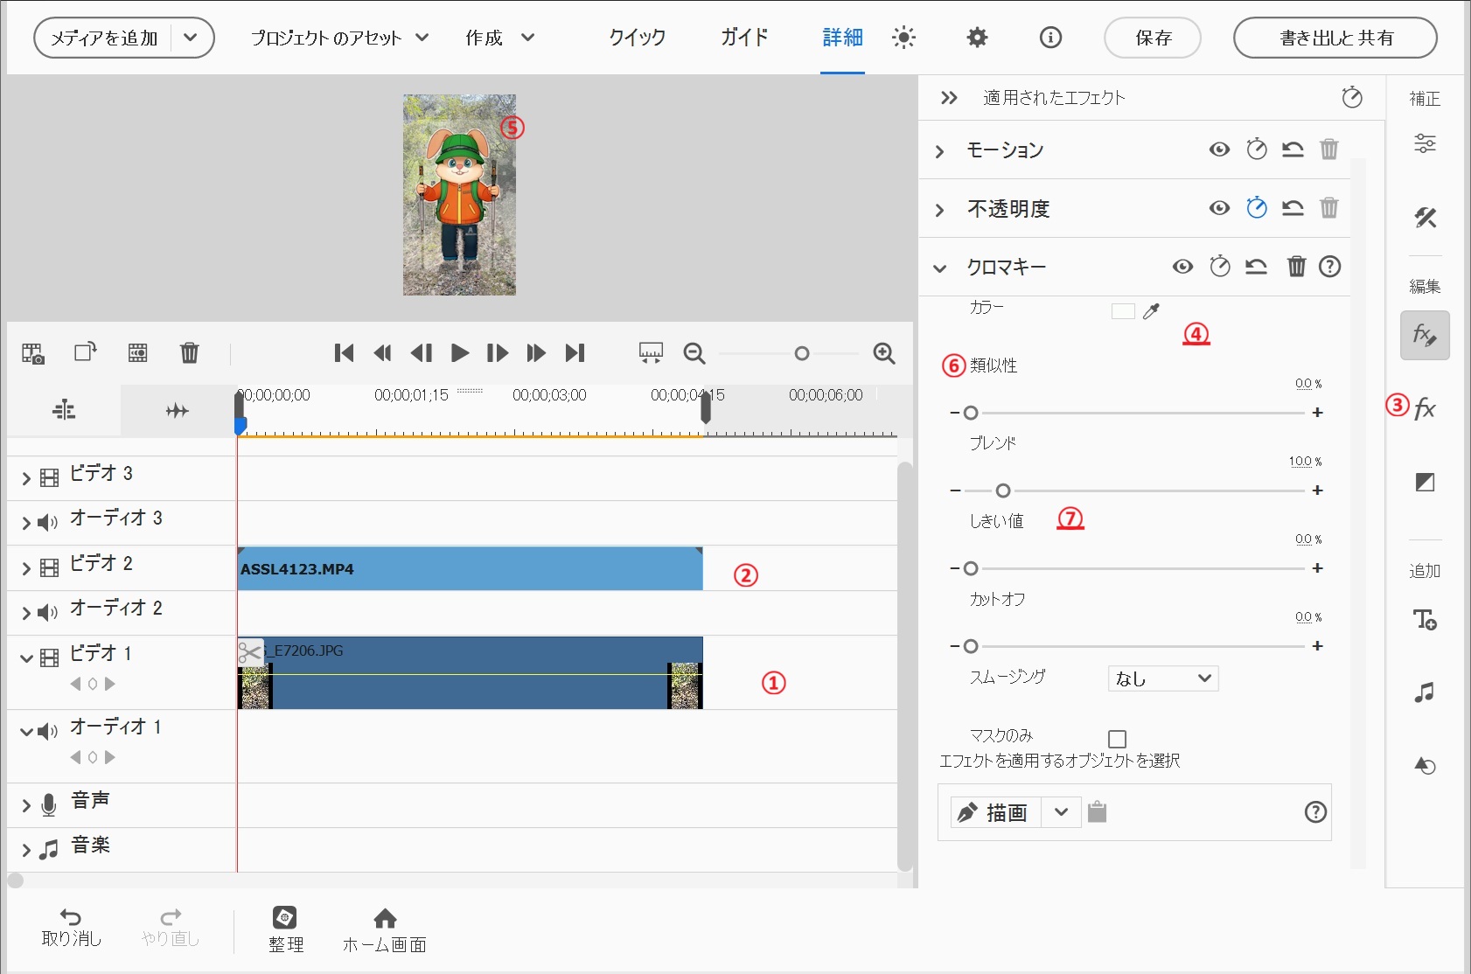Toggle visibility of クロマキー effect
The image size is (1471, 974).
[x=1182, y=267]
